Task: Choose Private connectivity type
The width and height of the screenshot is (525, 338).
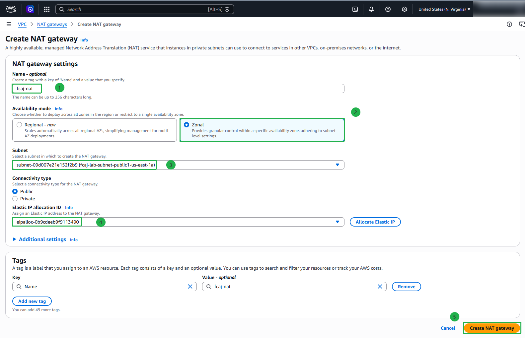Action: point(15,199)
